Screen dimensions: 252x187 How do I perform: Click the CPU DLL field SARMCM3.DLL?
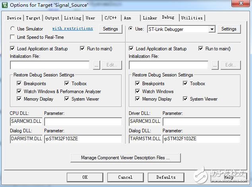[x=26, y=122]
